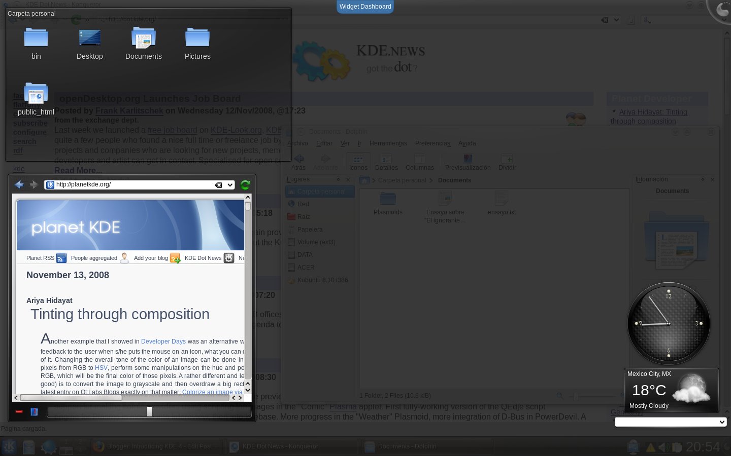Switch Dolphin to Columnas view mode
The height and width of the screenshot is (456, 731).
(x=419, y=162)
